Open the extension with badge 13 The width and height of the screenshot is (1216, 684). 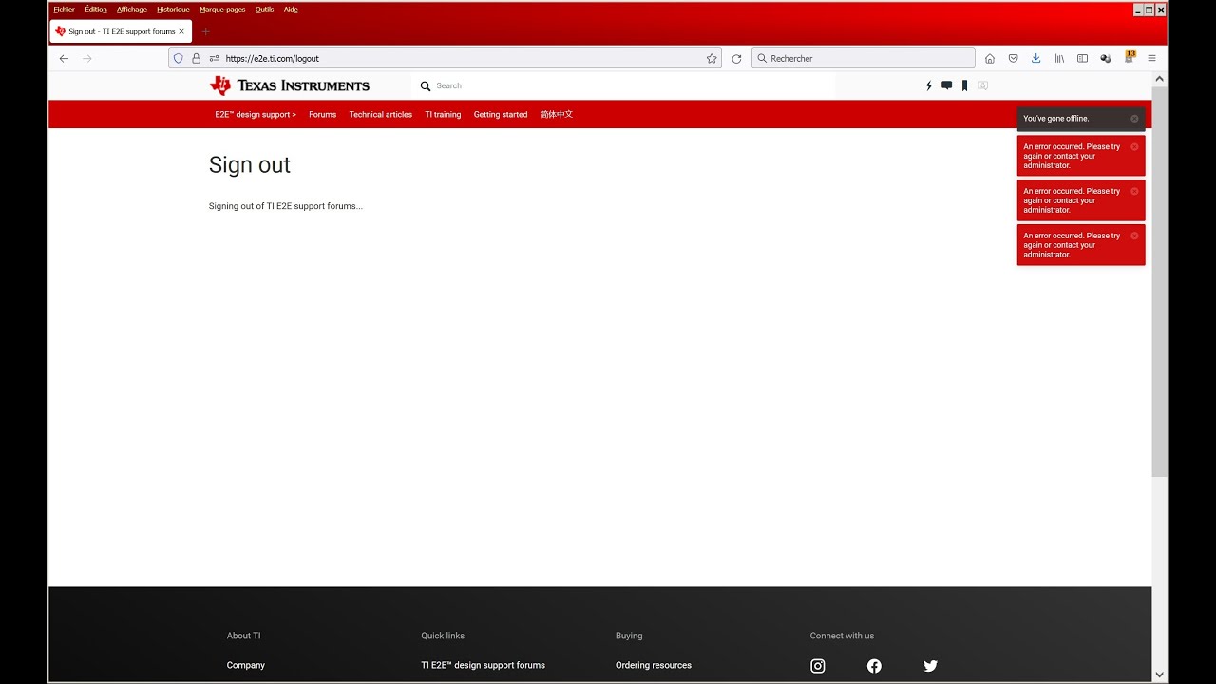click(x=1130, y=57)
